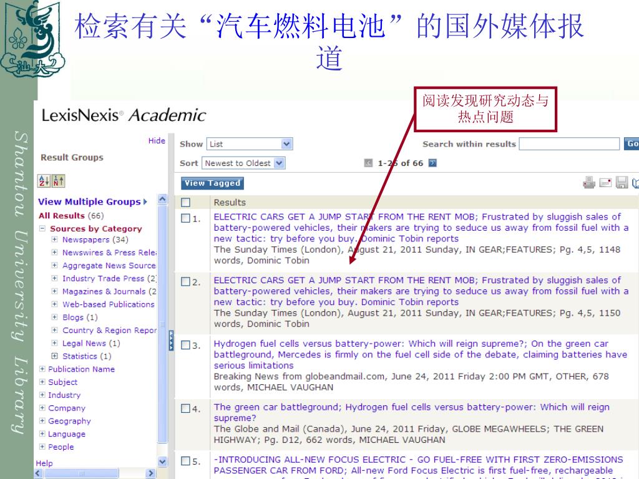Check the box for result 4
The image size is (639, 479).
[185, 409]
